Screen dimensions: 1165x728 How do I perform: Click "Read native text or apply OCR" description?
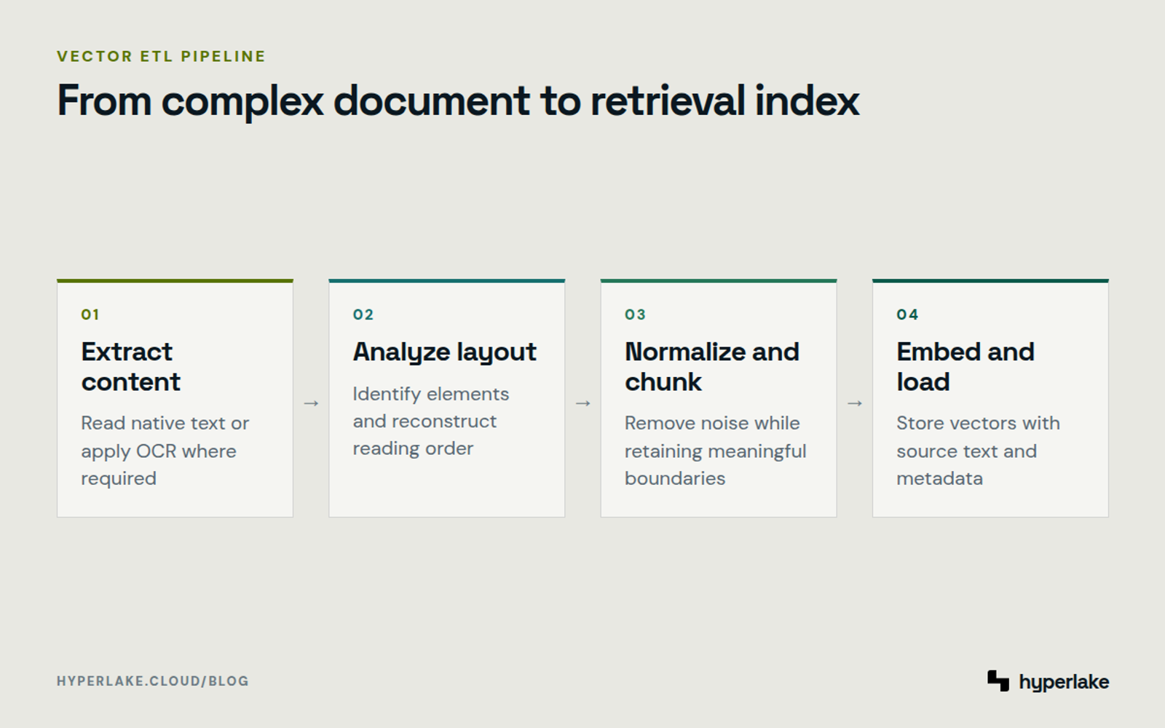165,451
